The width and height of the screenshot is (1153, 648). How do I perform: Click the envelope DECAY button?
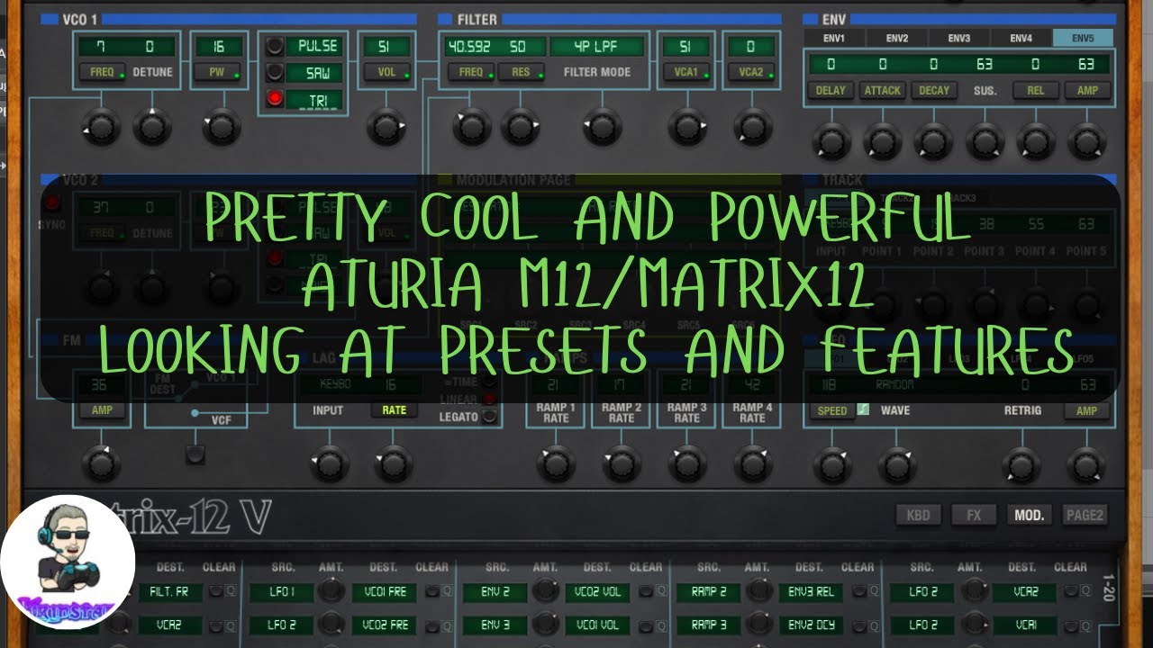click(x=934, y=90)
